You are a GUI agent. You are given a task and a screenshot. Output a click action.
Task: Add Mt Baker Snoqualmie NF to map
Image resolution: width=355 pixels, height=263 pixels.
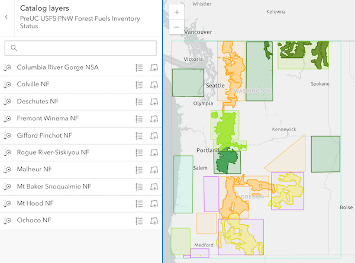154,187
